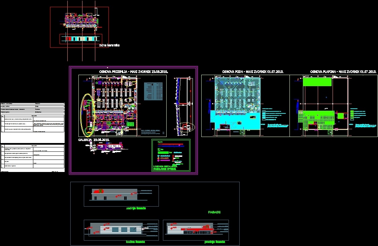Click the OSNOVA PRIZEMLJA - MAXI ZVORNIK title
This screenshot has height=246, width=378.
pos(133,71)
